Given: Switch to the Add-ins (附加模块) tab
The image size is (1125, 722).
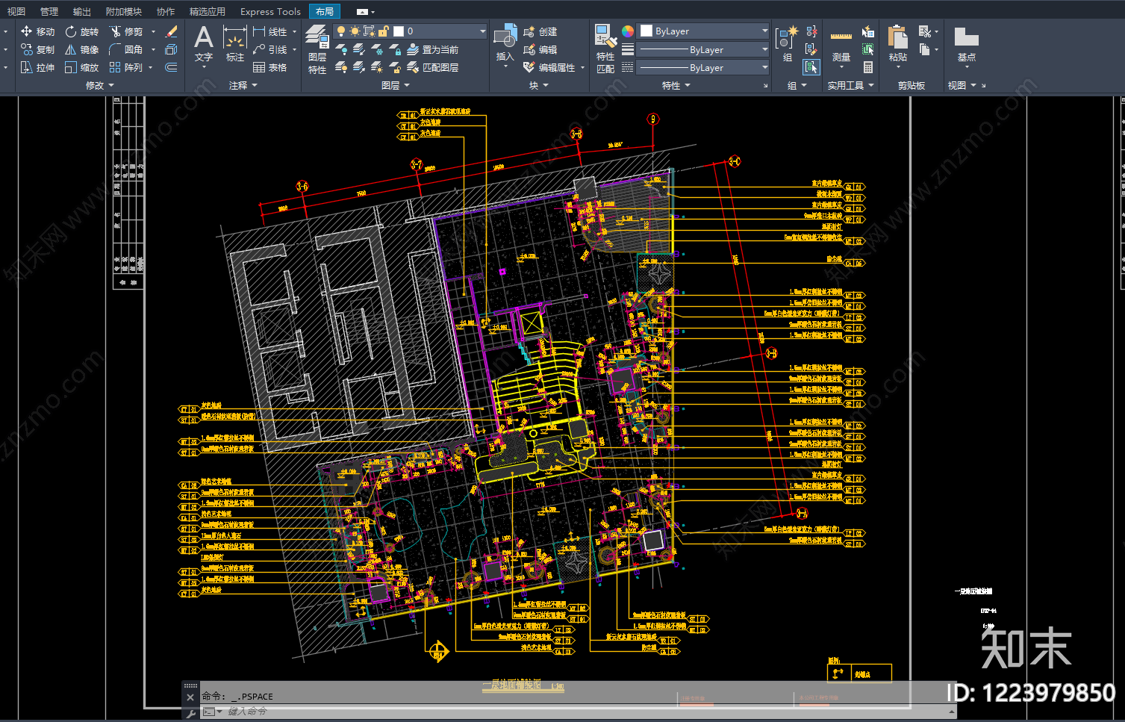Looking at the screenshot, I should [x=124, y=12].
